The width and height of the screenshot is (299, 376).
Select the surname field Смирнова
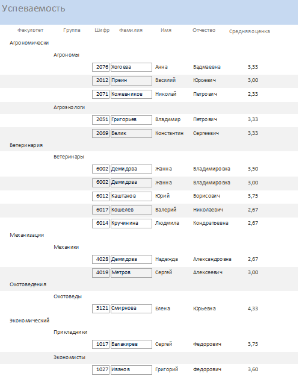[131, 309]
